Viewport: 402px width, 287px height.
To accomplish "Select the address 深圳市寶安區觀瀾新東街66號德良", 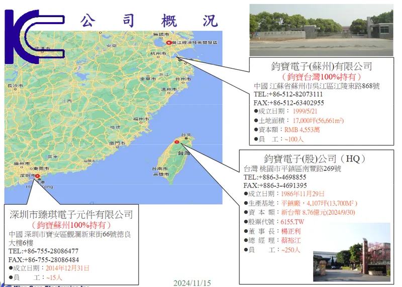I will click(x=78, y=234).
